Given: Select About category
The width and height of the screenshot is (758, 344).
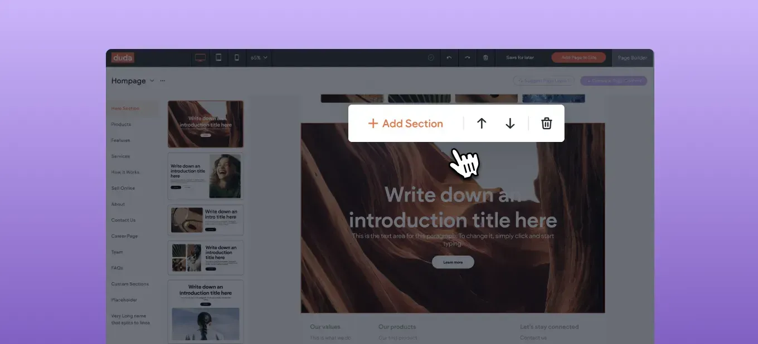Looking at the screenshot, I should 118,204.
